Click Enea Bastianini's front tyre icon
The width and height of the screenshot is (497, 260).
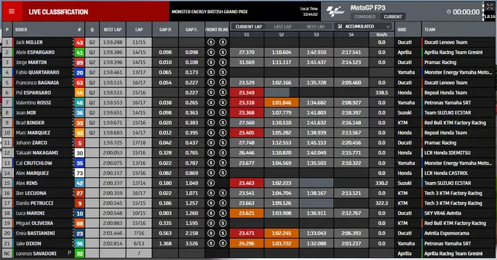coord(211,233)
